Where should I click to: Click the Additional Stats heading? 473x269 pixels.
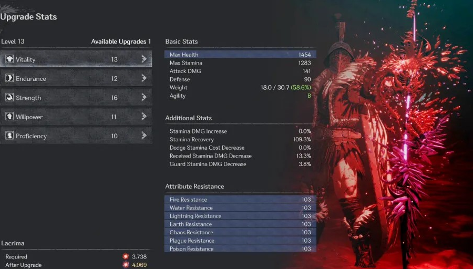tap(188, 118)
